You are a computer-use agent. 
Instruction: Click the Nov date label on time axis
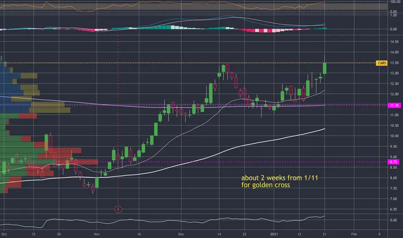coord(96,234)
